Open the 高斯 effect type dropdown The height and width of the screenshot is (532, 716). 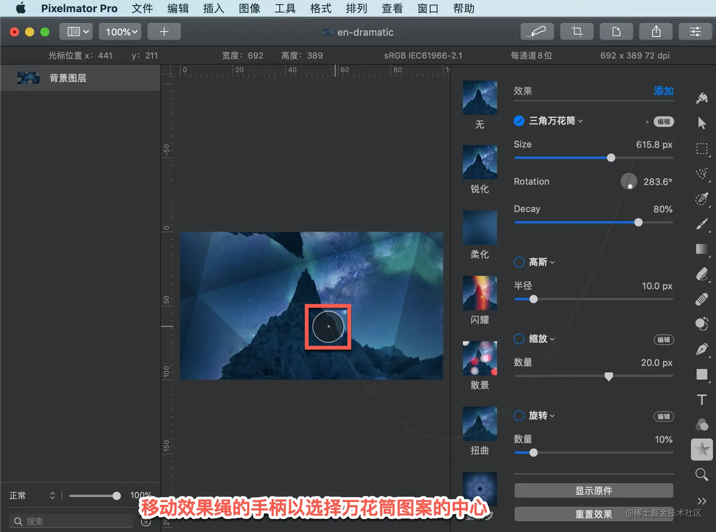click(x=542, y=262)
